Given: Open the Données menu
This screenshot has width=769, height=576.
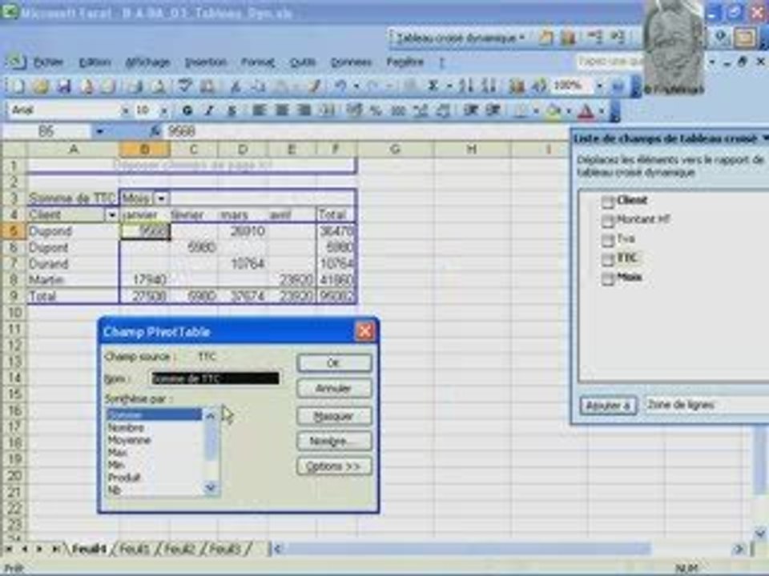Looking at the screenshot, I should tap(351, 62).
